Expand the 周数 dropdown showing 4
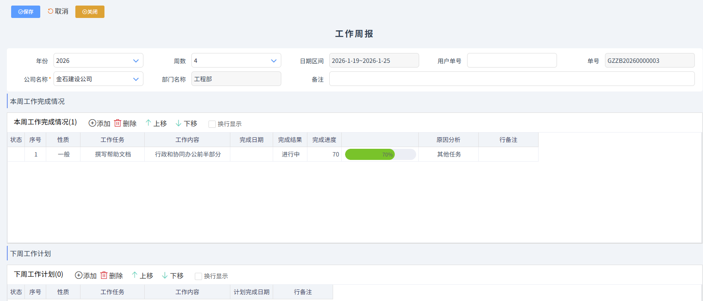 click(x=236, y=61)
